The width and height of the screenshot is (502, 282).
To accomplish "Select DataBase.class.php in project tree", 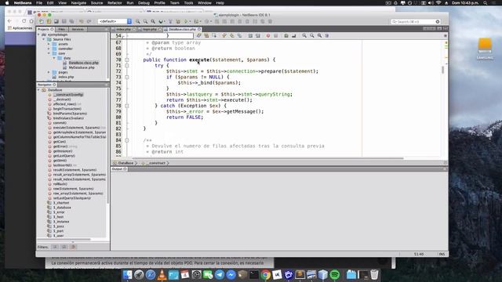I will [83, 63].
